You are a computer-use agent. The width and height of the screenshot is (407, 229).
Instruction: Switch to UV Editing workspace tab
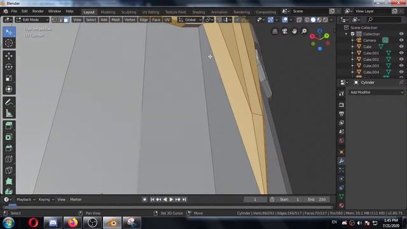tap(151, 12)
